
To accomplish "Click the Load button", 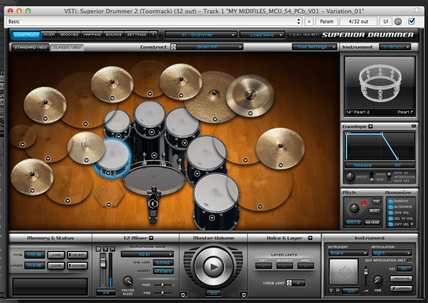I will (56, 255).
